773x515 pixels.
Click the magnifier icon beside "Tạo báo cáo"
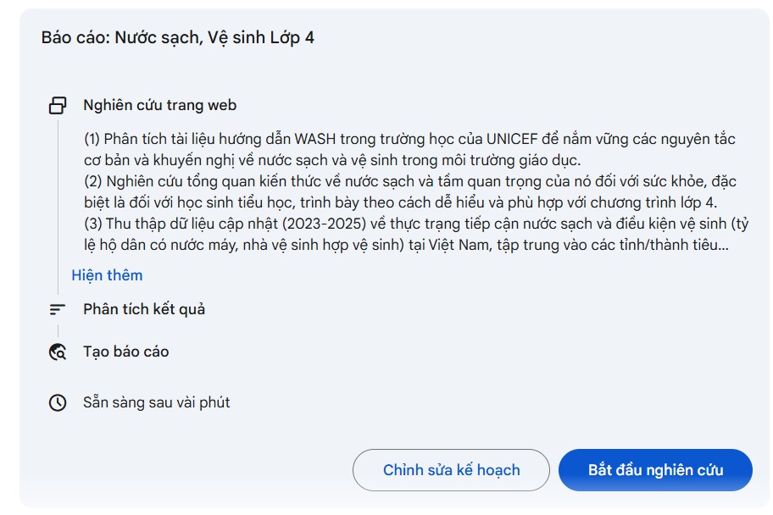click(57, 351)
